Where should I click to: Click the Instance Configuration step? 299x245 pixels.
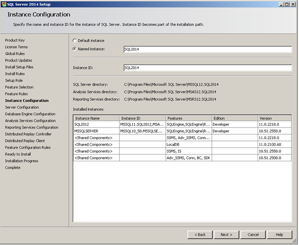click(27, 101)
